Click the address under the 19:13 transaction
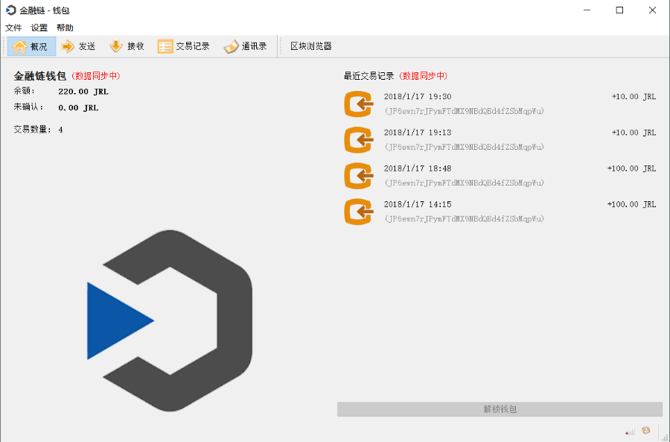Viewport: 670px width, 442px height. [x=464, y=147]
